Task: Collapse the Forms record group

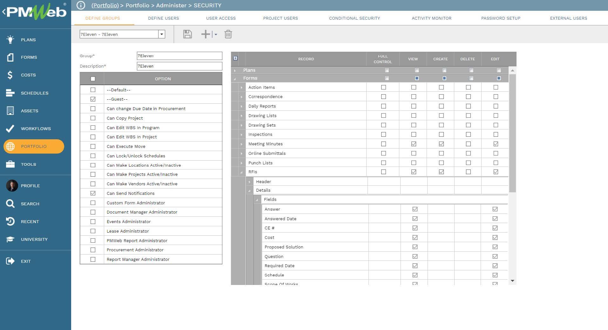Action: [235, 78]
